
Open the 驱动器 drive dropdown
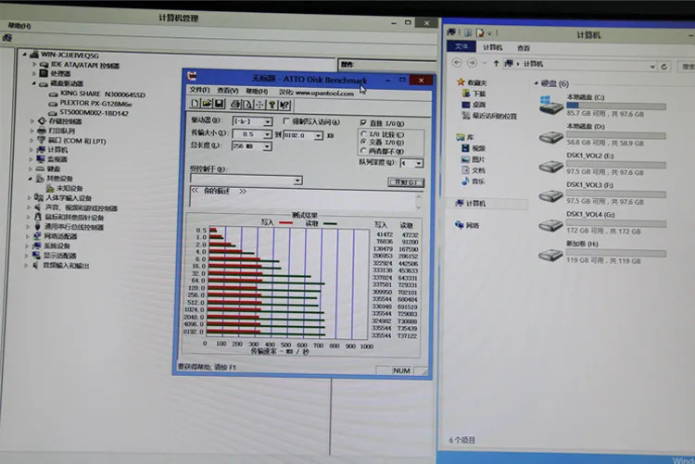point(267,121)
